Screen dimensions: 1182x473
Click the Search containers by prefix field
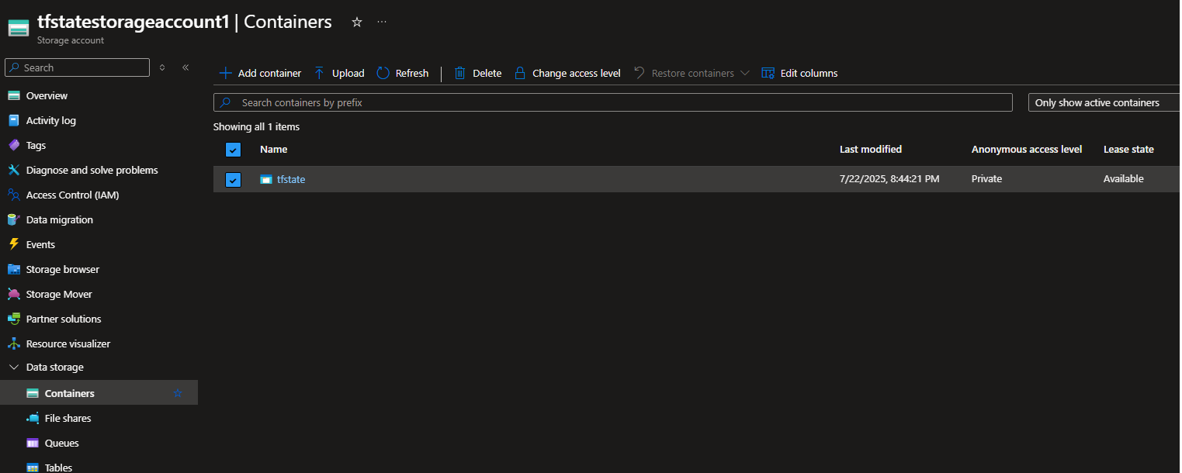613,102
